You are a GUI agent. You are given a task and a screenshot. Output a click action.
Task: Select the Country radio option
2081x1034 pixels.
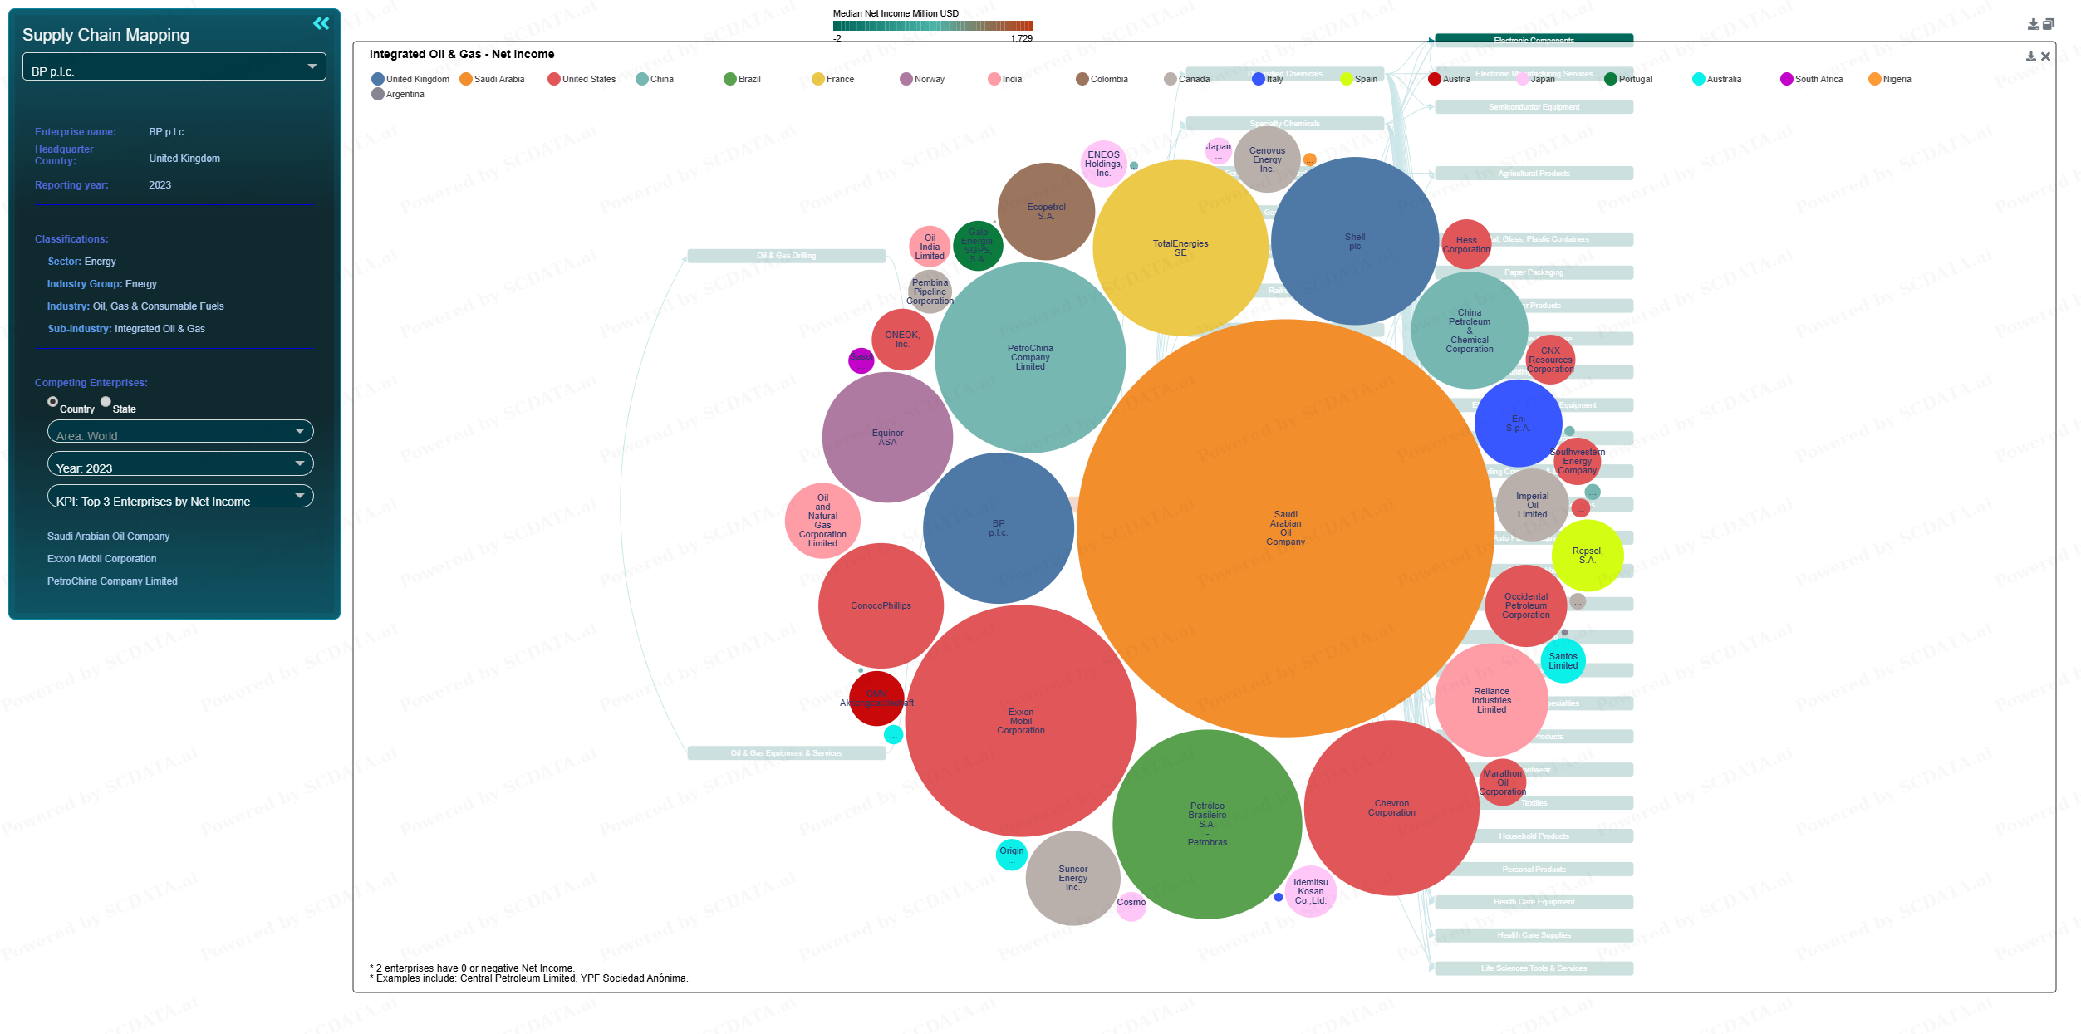tap(52, 402)
